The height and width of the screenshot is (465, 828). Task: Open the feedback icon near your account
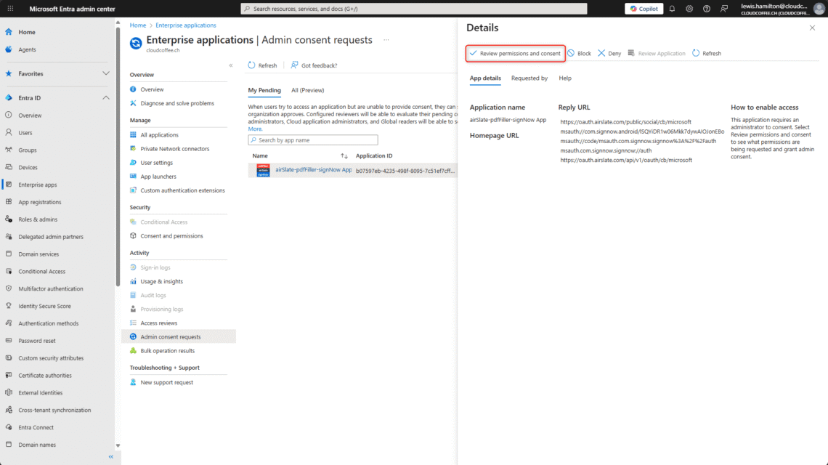pos(724,8)
